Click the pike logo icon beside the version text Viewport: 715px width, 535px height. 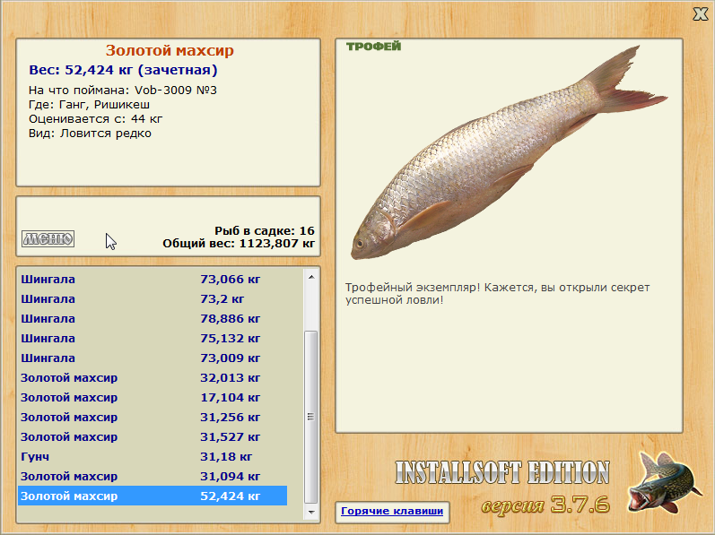pos(664,483)
